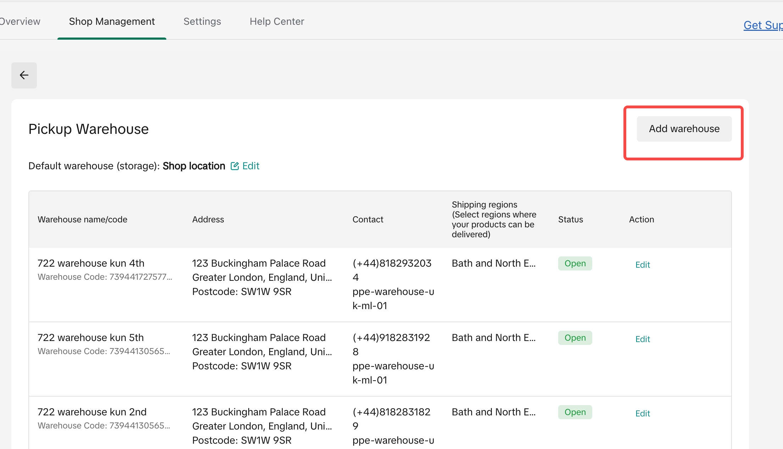Image resolution: width=783 pixels, height=449 pixels.
Task: Click Open status badge for kun 4th
Action: [x=575, y=263]
